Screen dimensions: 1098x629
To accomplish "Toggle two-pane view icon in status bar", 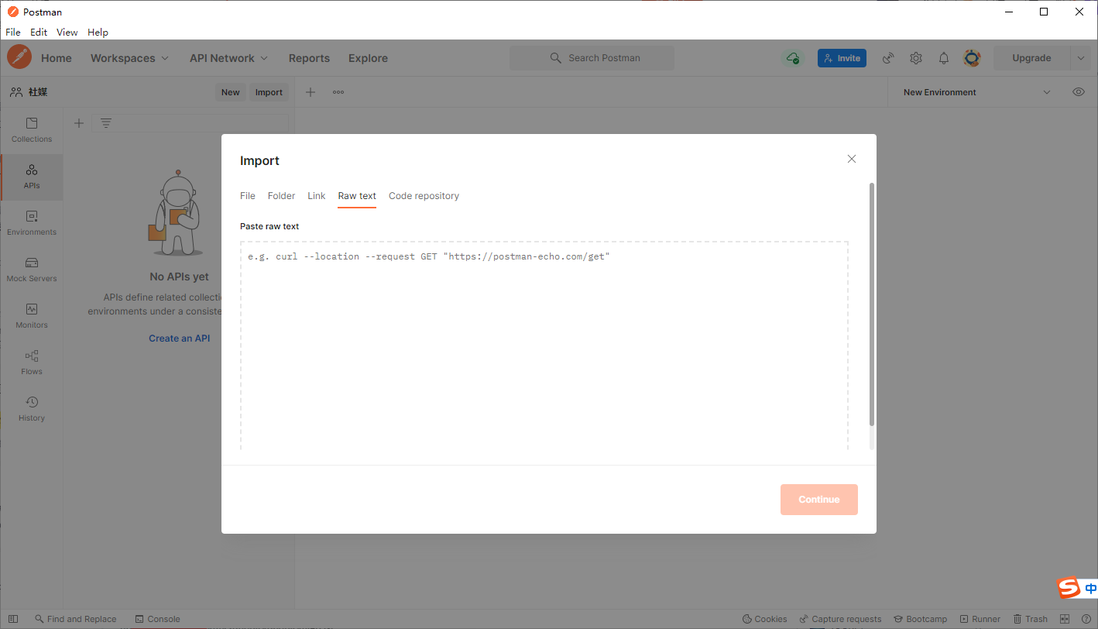I will coord(1065,619).
